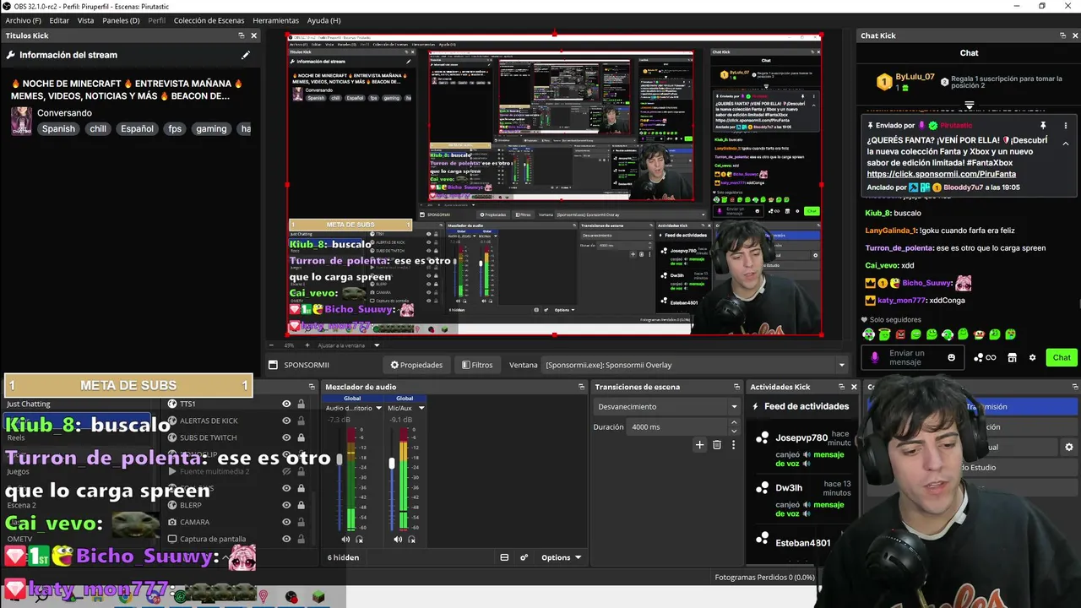Toggle monitoring icon for Audio del escritorio
Viewport: 1081px width, 608px height.
click(360, 539)
